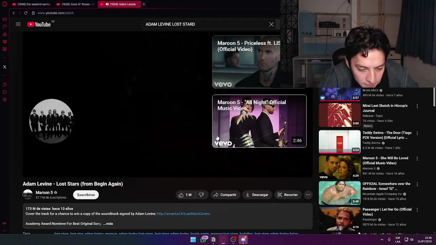Screen dimensions: 436x245
Task: Open volume control speaker tray icon
Action: click(x=412, y=240)
